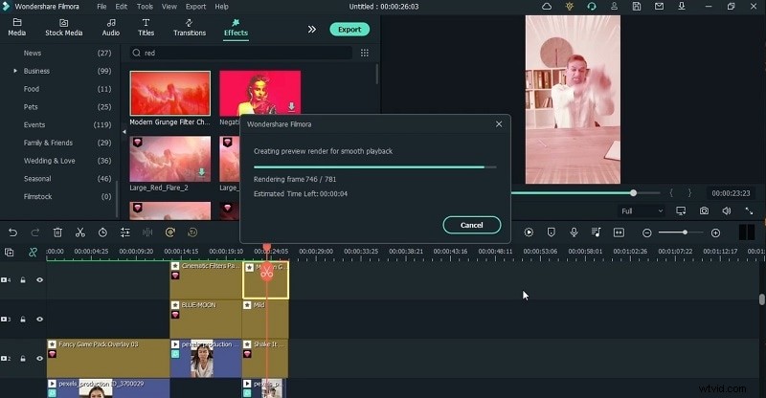Screen dimensions: 766x398
Task: Open the Stock Media tab
Action: pos(63,28)
